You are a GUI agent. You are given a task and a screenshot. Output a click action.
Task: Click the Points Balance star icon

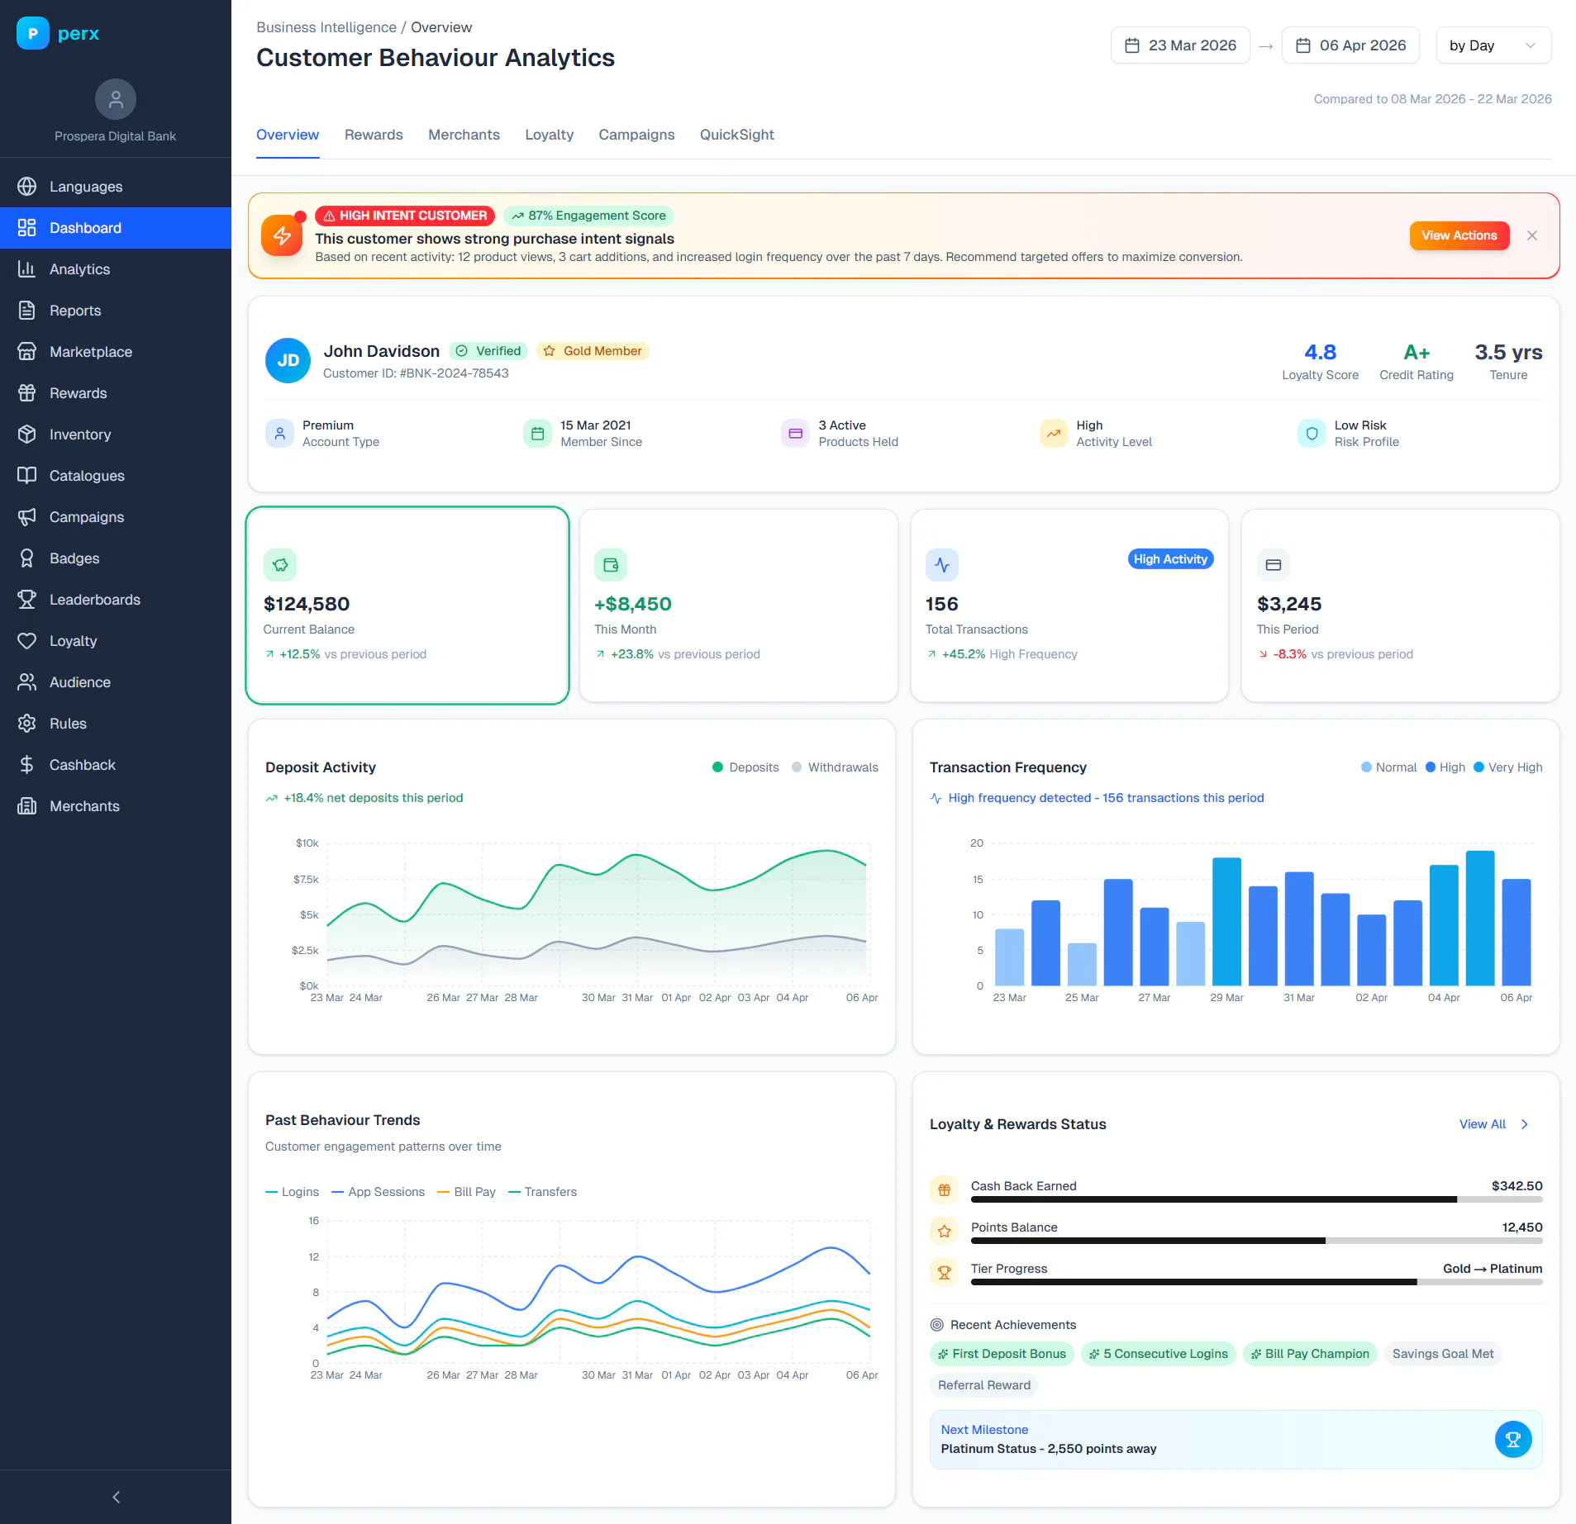945,1232
